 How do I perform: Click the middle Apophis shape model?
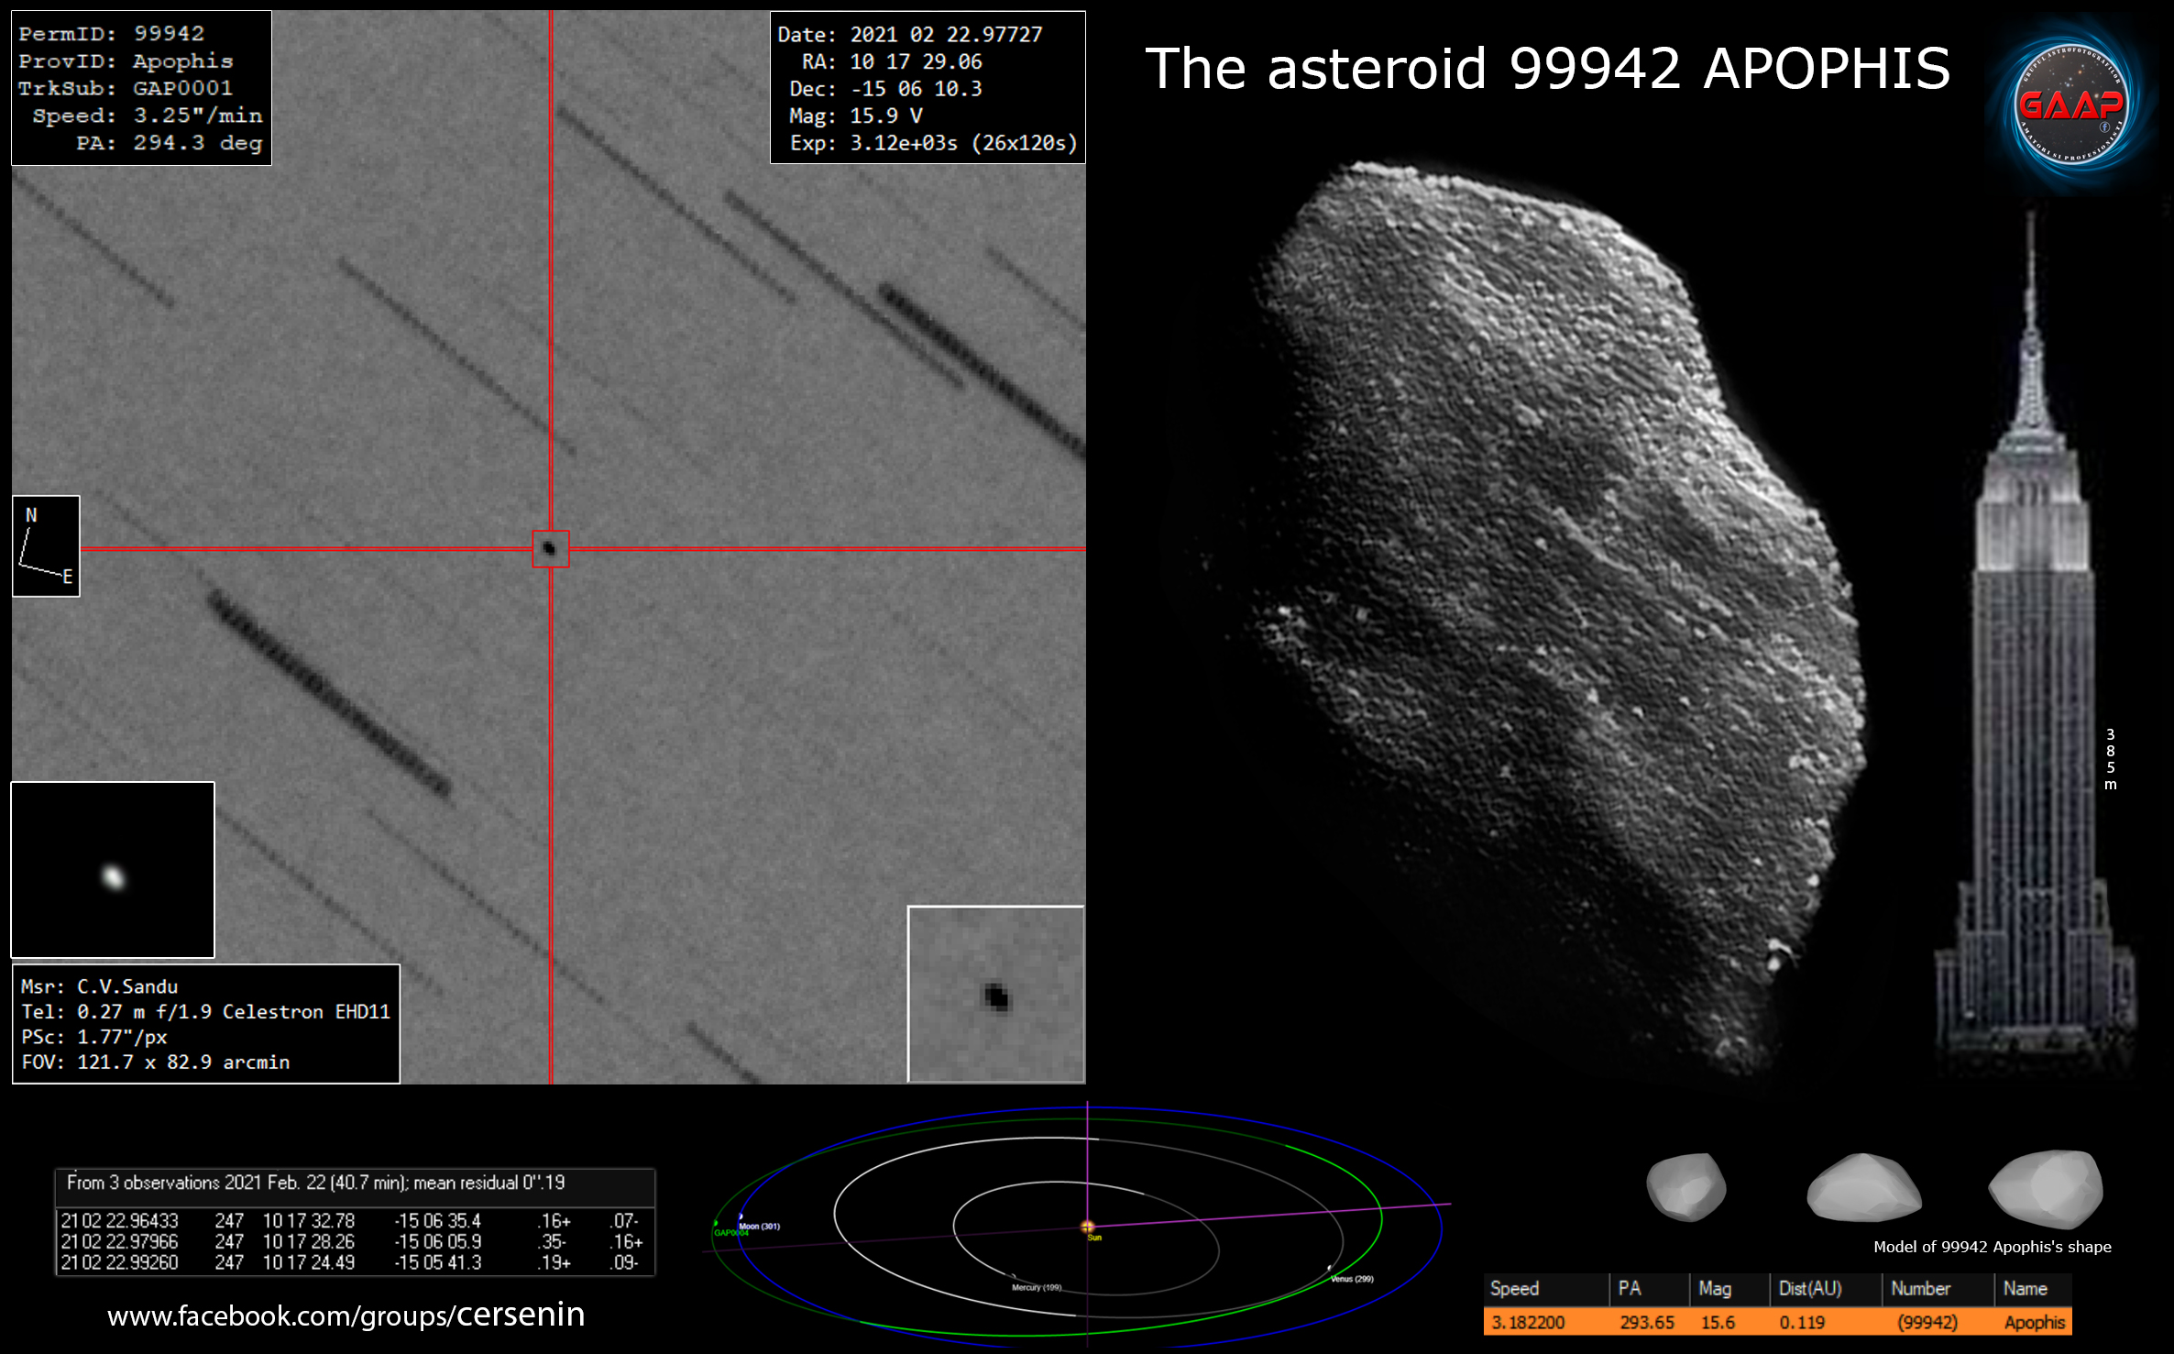point(1864,1188)
